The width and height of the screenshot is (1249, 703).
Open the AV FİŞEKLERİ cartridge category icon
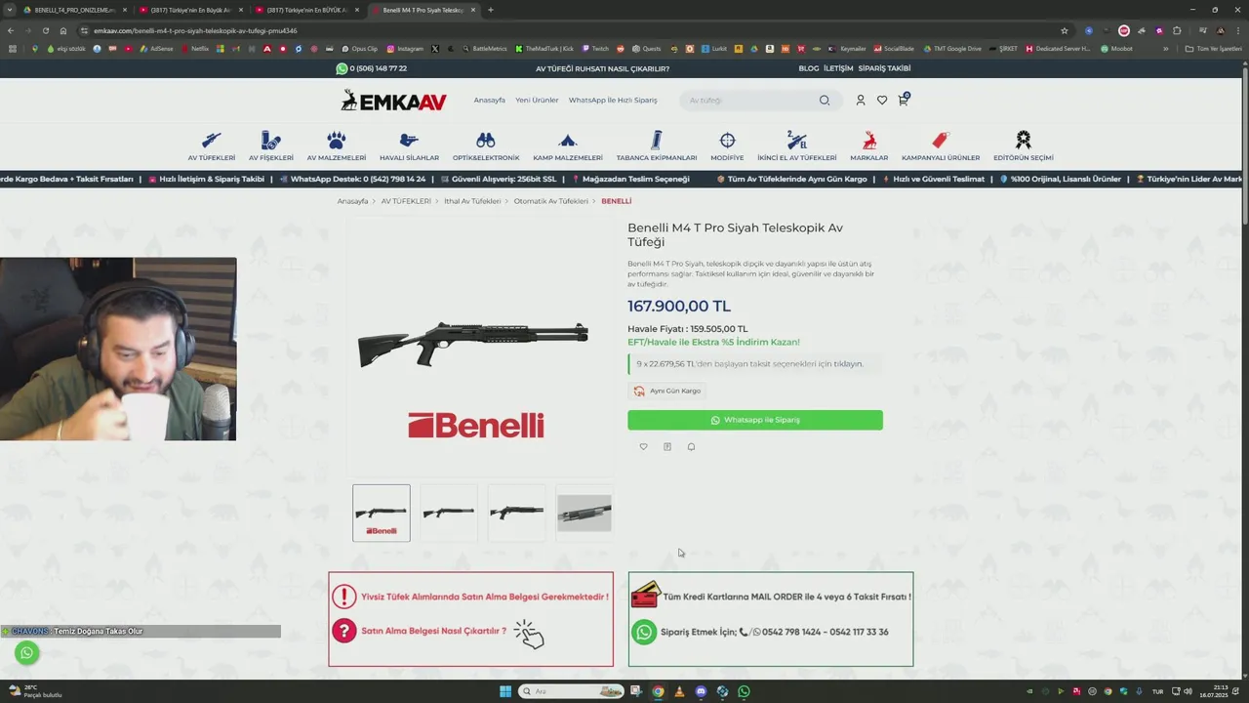point(270,141)
